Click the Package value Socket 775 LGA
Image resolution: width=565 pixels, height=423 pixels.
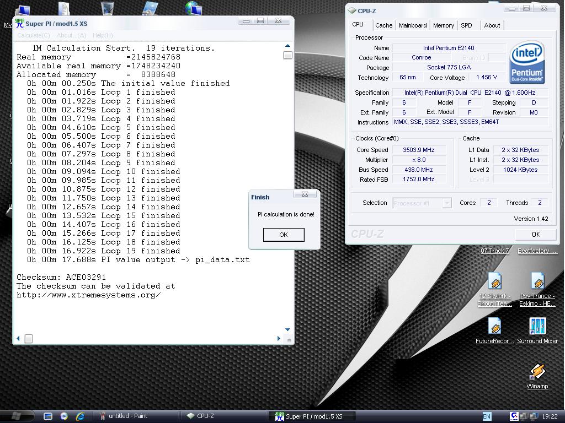click(x=449, y=67)
